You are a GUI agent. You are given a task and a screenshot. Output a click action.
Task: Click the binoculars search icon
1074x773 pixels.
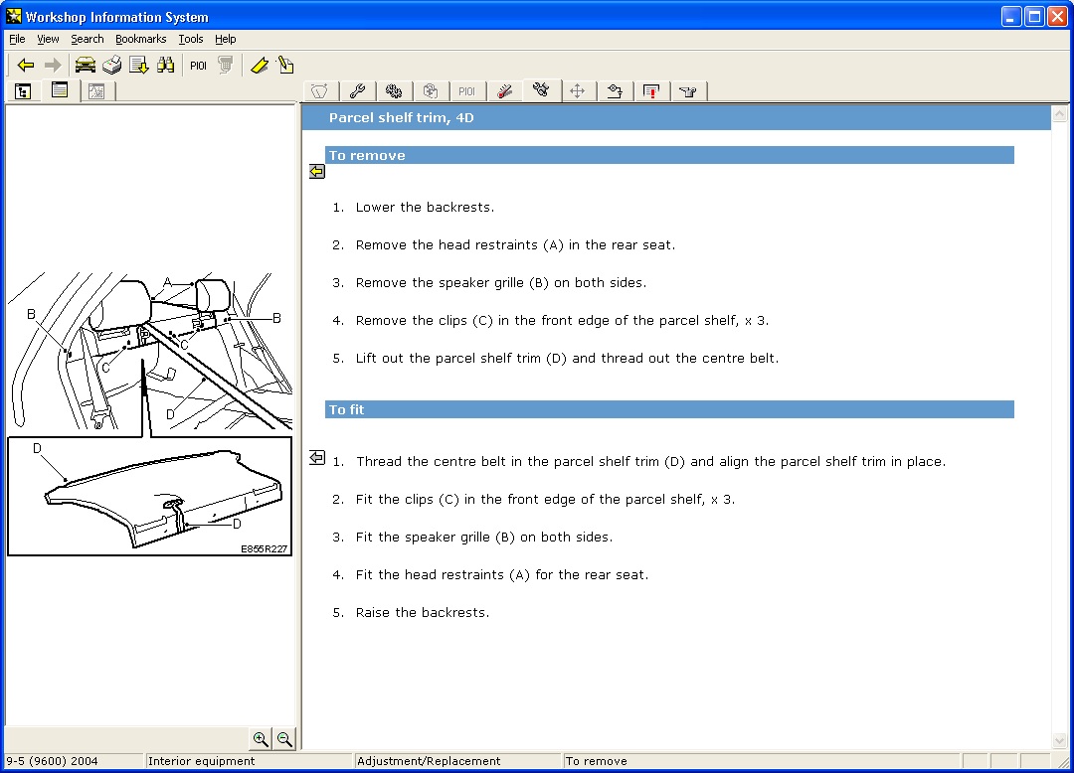[x=165, y=65]
